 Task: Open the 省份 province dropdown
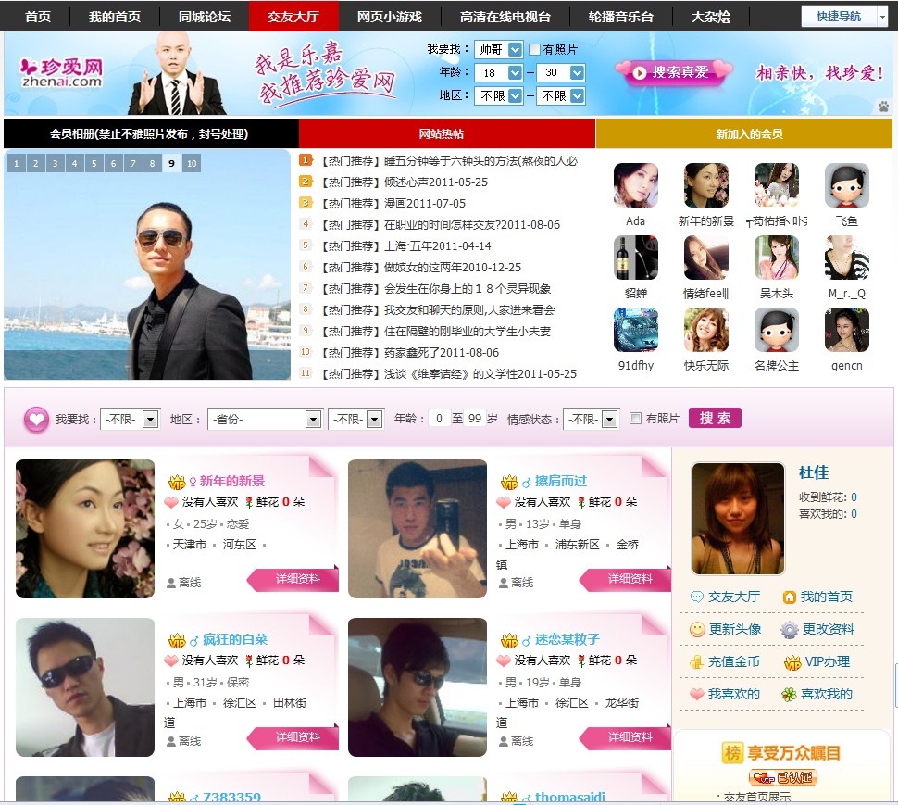tap(265, 420)
